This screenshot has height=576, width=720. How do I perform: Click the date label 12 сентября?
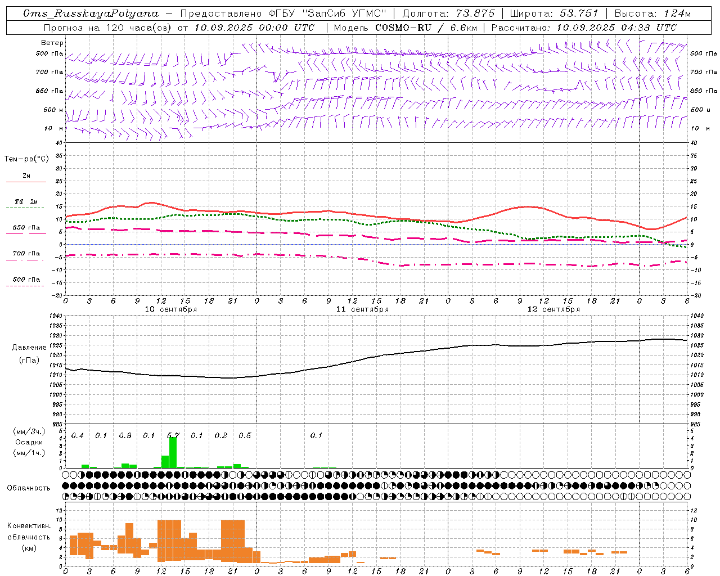pyautogui.click(x=553, y=309)
